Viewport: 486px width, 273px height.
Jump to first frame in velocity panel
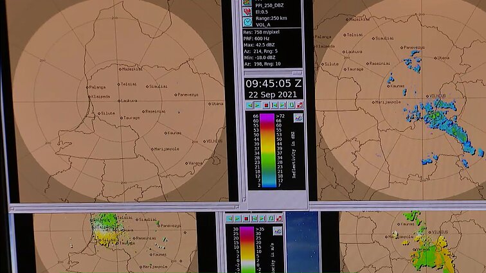(x=255, y=219)
